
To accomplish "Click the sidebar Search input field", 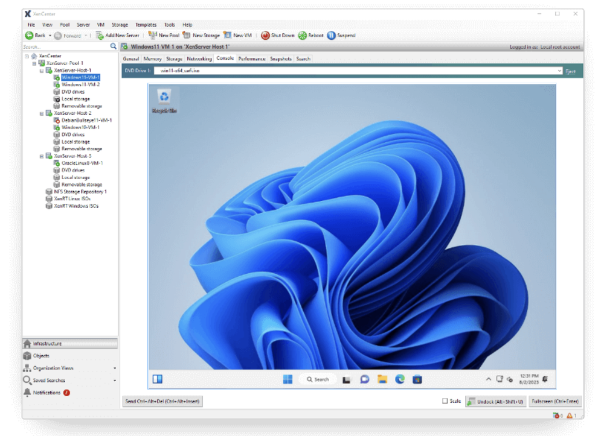I will tap(66, 46).
